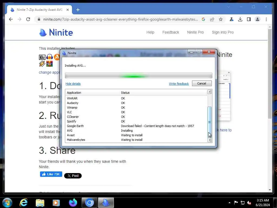Share this page via the share icon
This screenshot has height=208, width=277.
(212, 19)
